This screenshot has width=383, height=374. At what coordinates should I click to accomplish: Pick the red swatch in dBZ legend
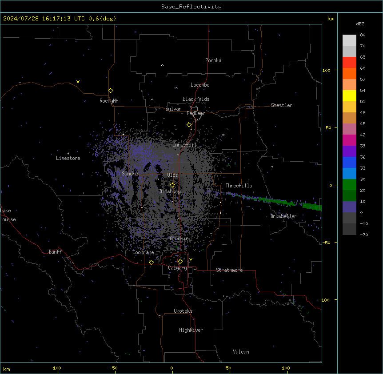click(x=349, y=63)
